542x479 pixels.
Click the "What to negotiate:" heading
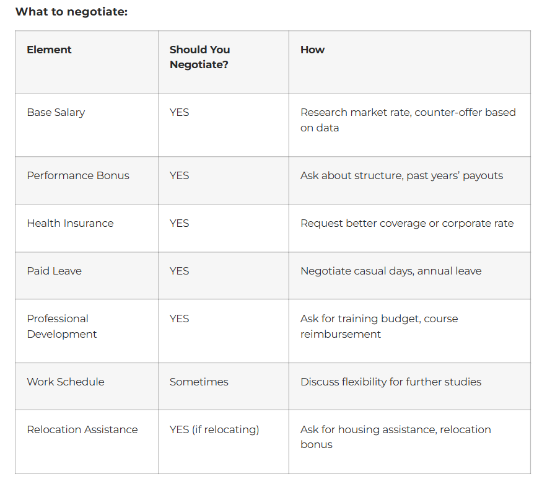(71, 12)
